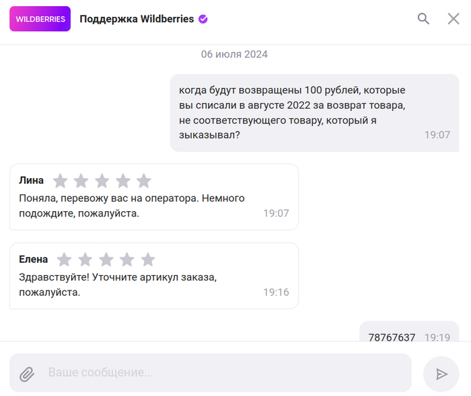
Task: Send the message with the arrow button
Action: coord(441,374)
